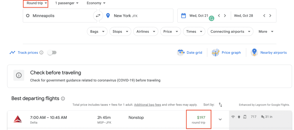This screenshot has height=130, width=294.
Task: Open the Additional bag fees link
Action: [148, 105]
